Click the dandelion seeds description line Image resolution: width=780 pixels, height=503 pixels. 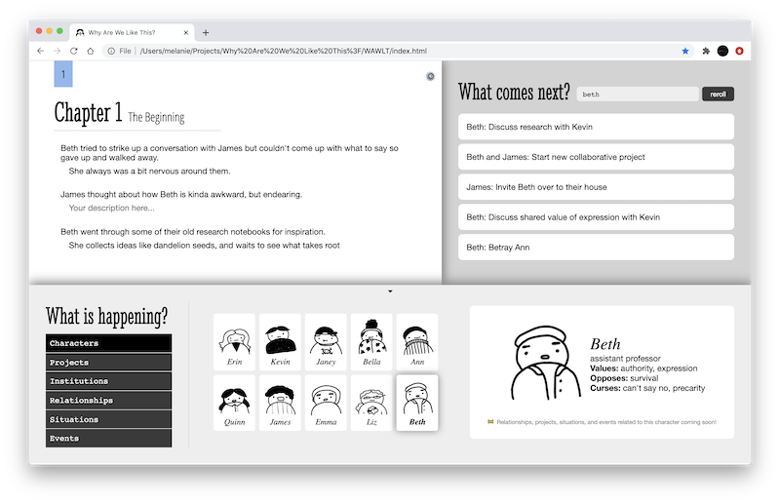[x=205, y=246]
